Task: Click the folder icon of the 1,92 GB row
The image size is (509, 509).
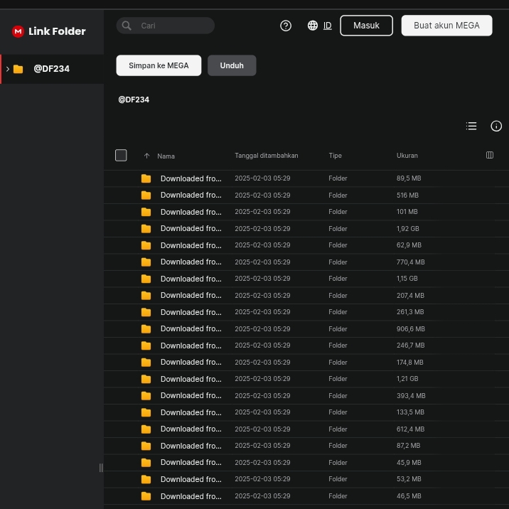Action: [x=146, y=229]
